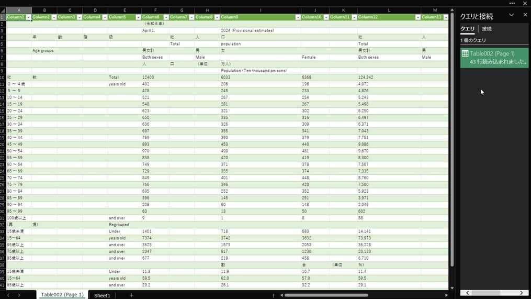531x299 pixels.
Task: Click the Table002 query table icon
Action: 465,54
